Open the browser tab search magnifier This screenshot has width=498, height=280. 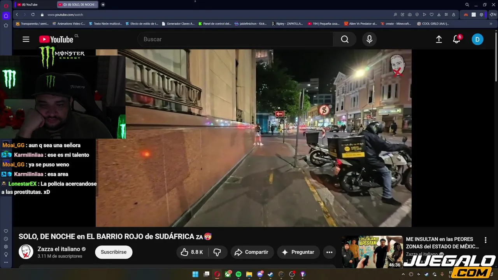click(467, 5)
